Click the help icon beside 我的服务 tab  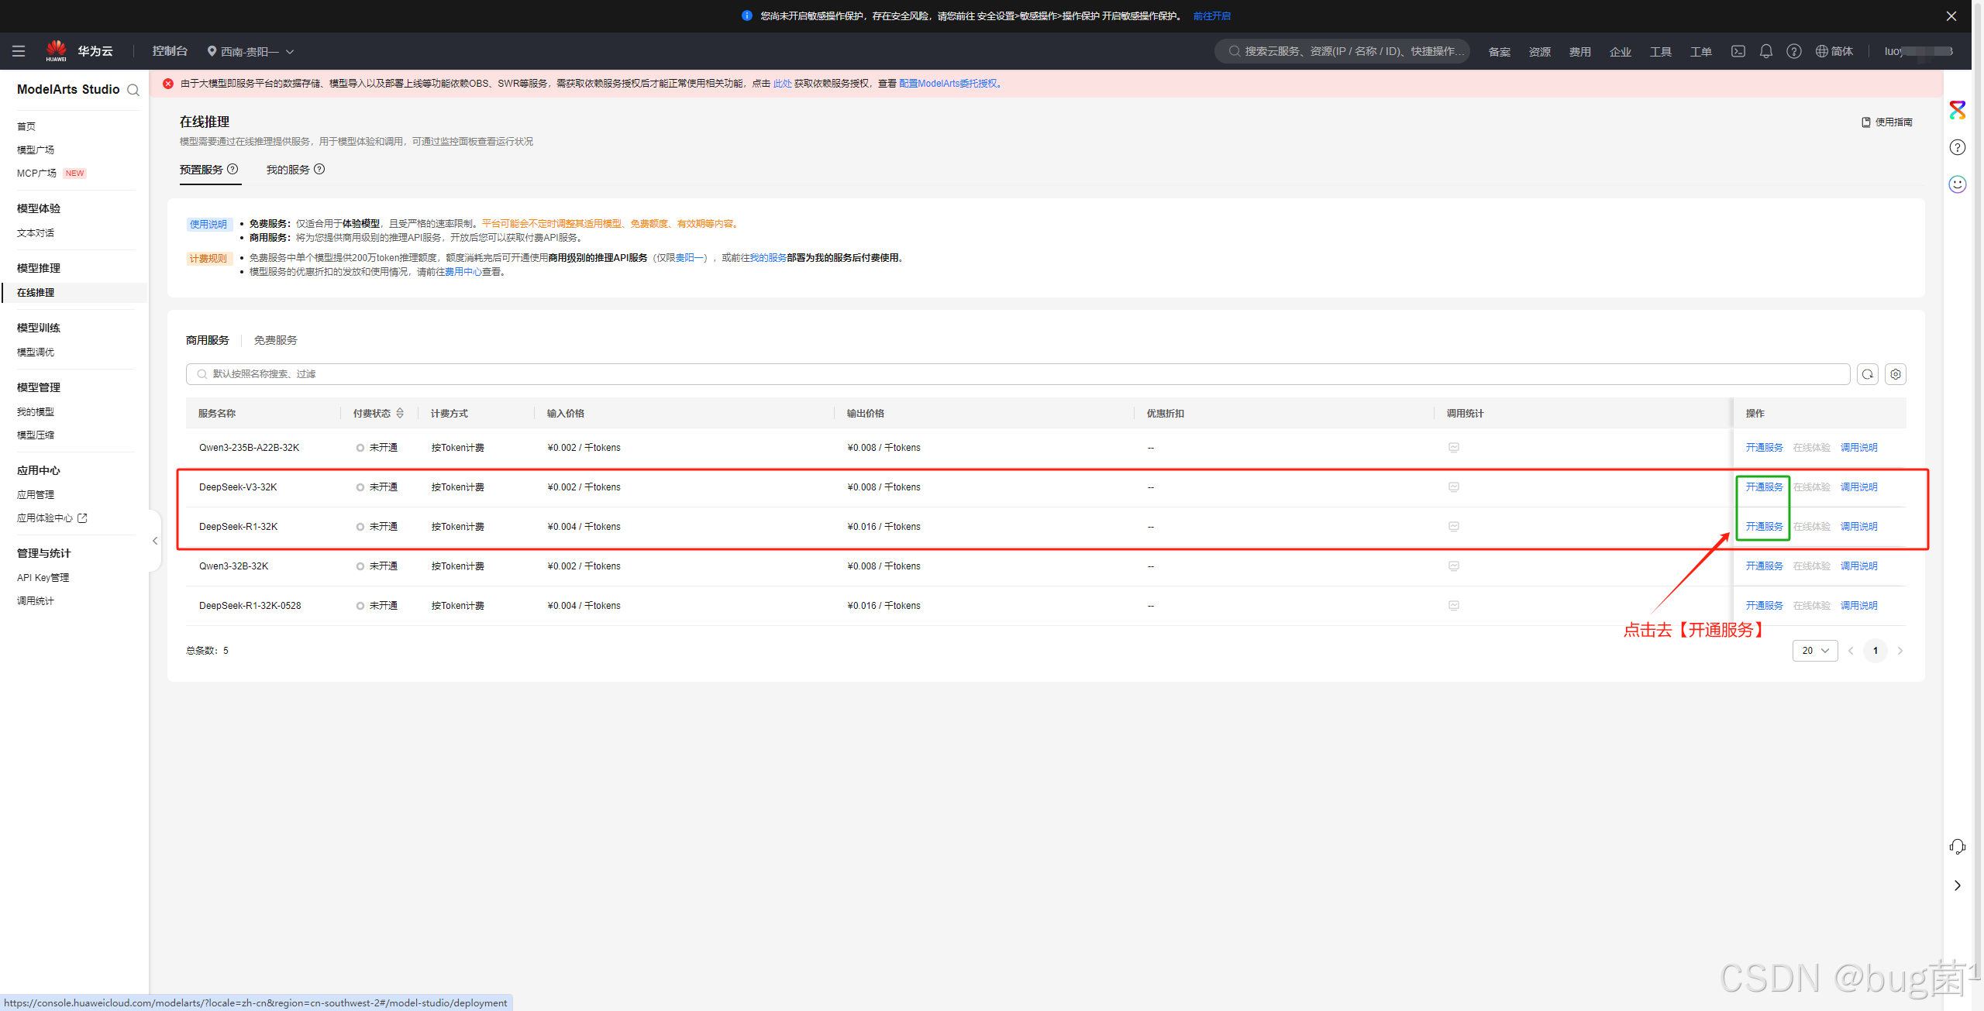click(x=319, y=169)
